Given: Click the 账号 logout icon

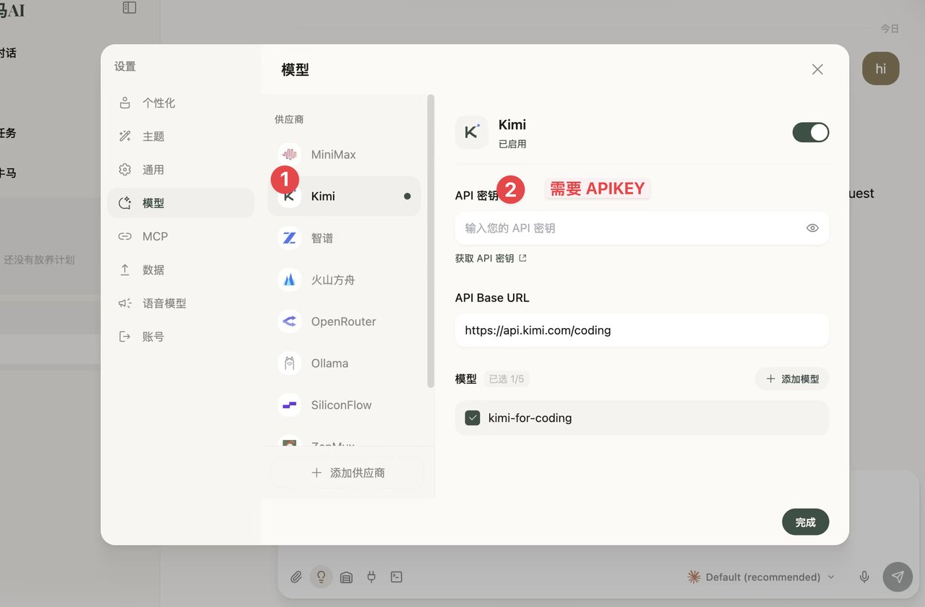Looking at the screenshot, I should [x=125, y=337].
